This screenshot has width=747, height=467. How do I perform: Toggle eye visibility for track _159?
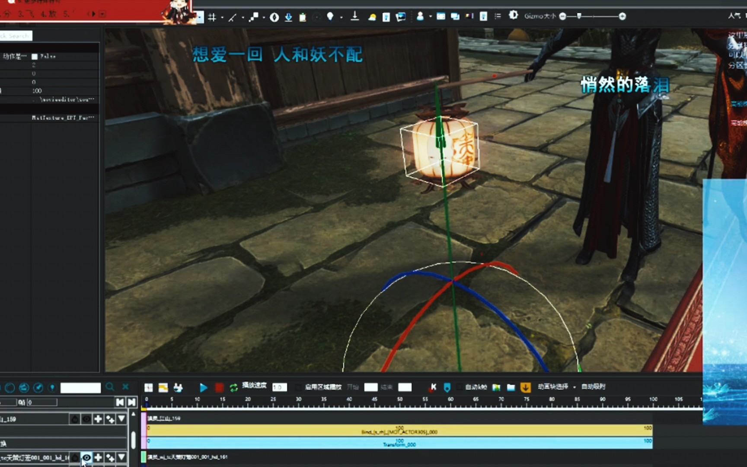pos(86,419)
